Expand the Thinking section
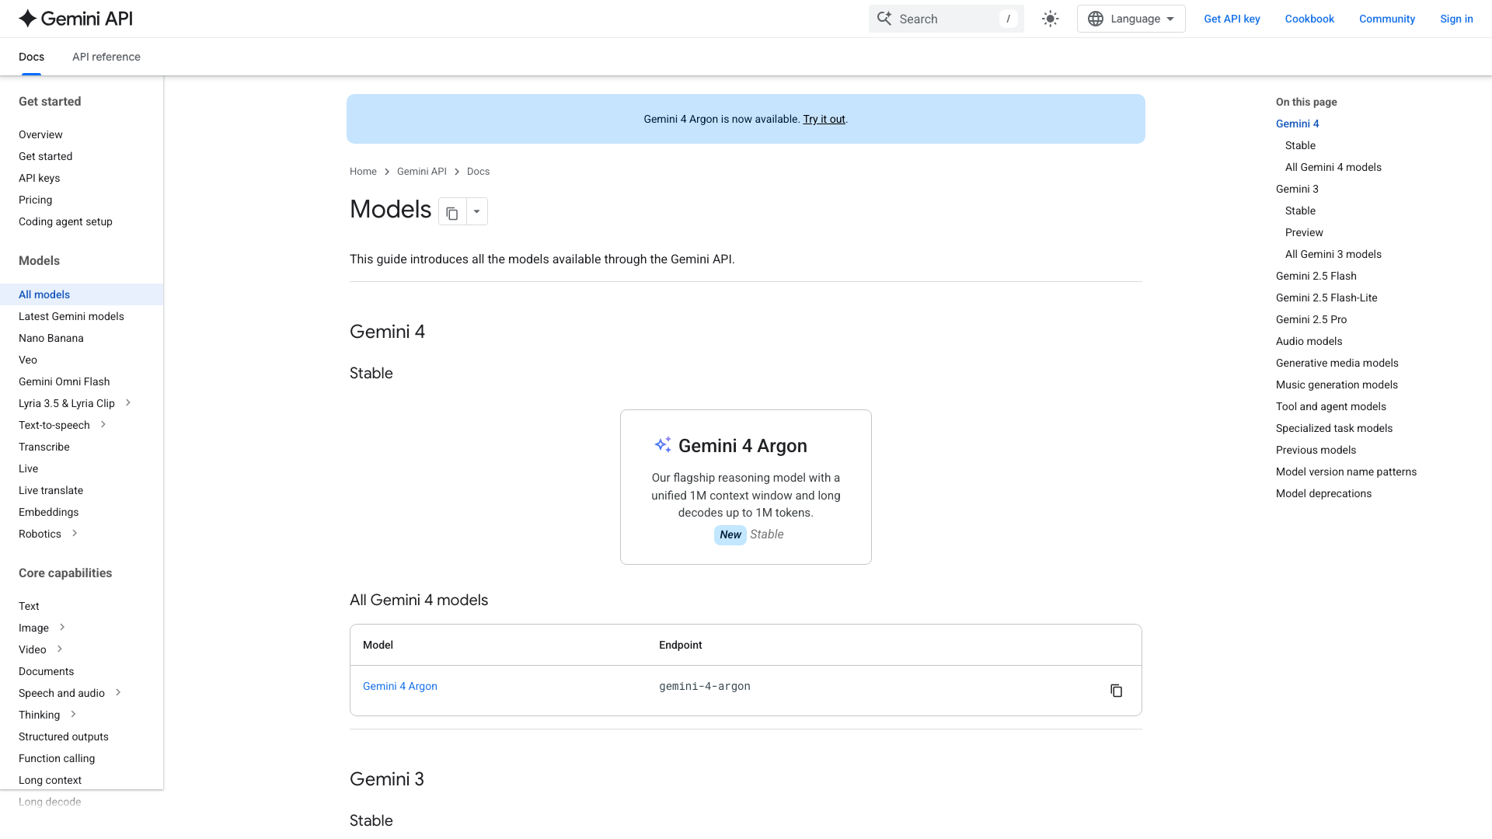 (x=73, y=715)
